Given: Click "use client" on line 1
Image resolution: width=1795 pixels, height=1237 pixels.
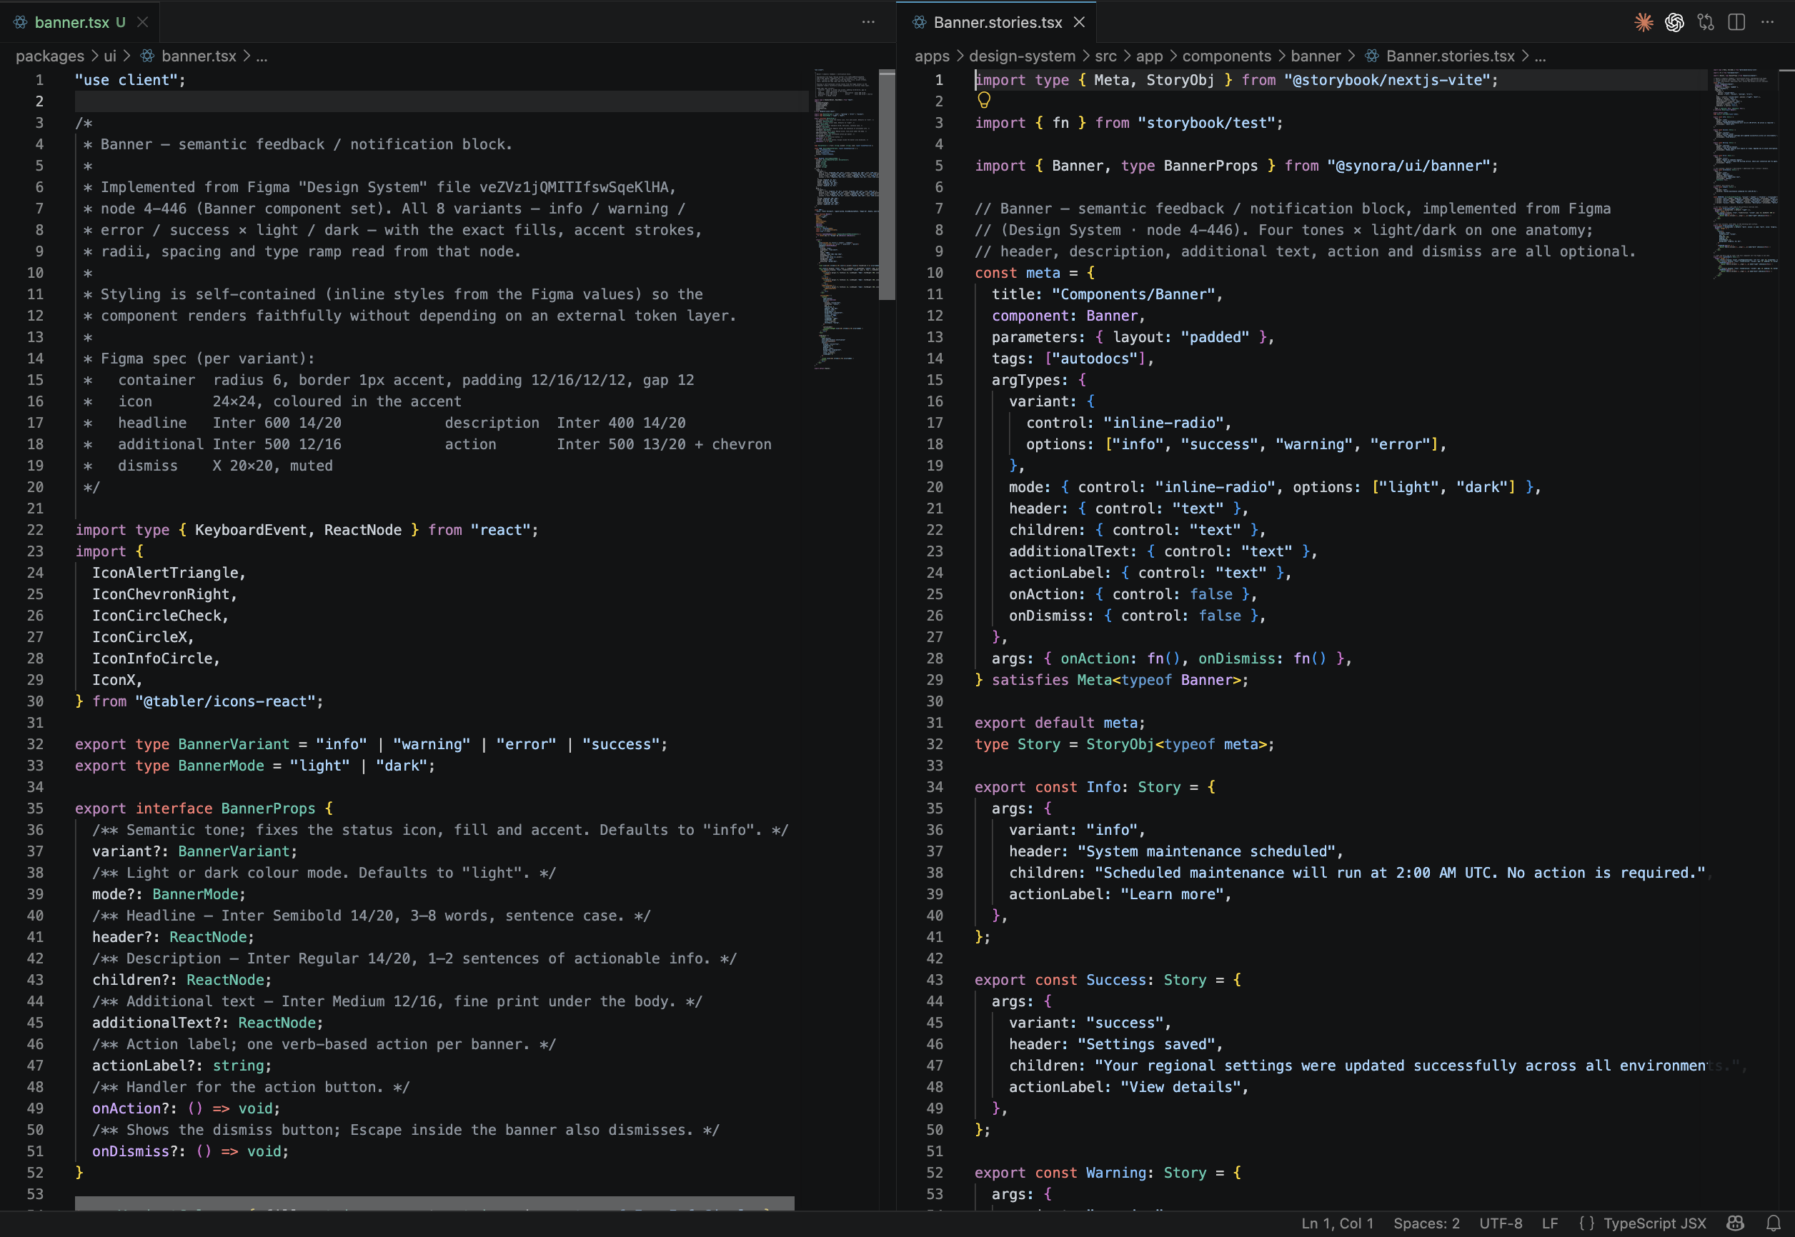Looking at the screenshot, I should point(126,80).
